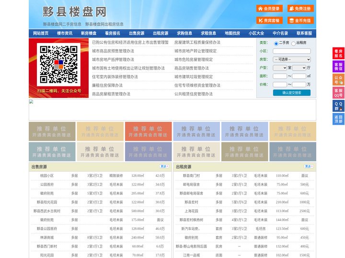Open the 城市危险房屋管理规定 link
Viewport: 345px width, 258px height.
194,59
